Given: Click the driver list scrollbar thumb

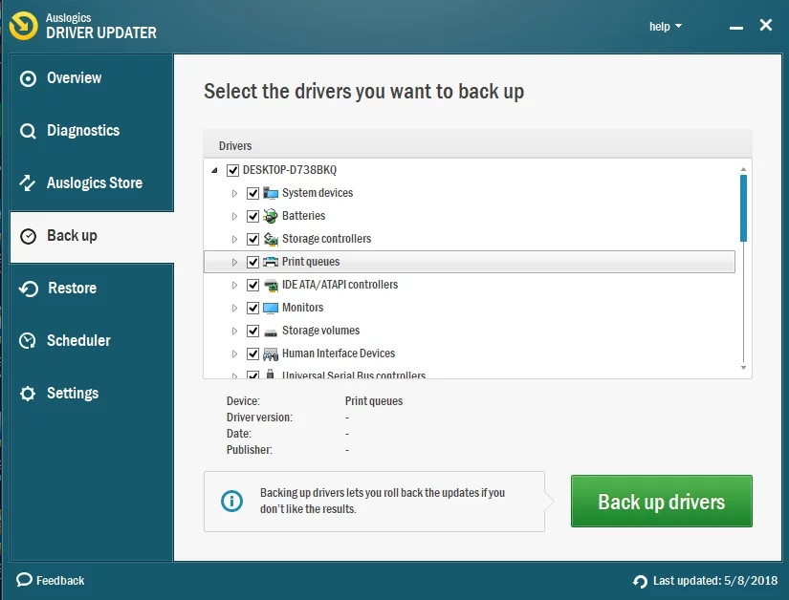Looking at the screenshot, I should (743, 208).
